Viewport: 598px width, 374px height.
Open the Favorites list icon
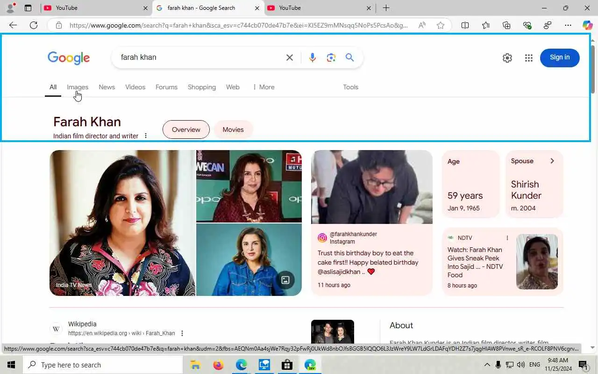point(486,25)
